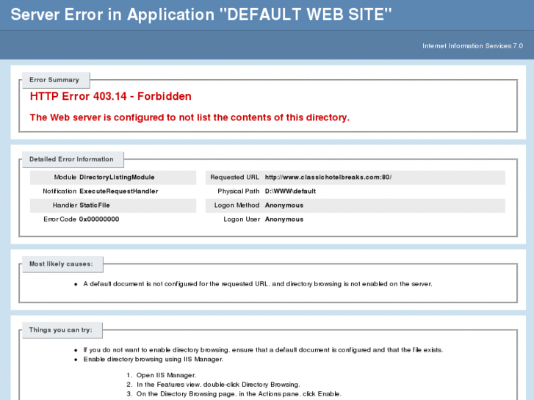Click the 'Anonymous' Logon User value
This screenshot has width=534, height=400.
click(x=284, y=219)
